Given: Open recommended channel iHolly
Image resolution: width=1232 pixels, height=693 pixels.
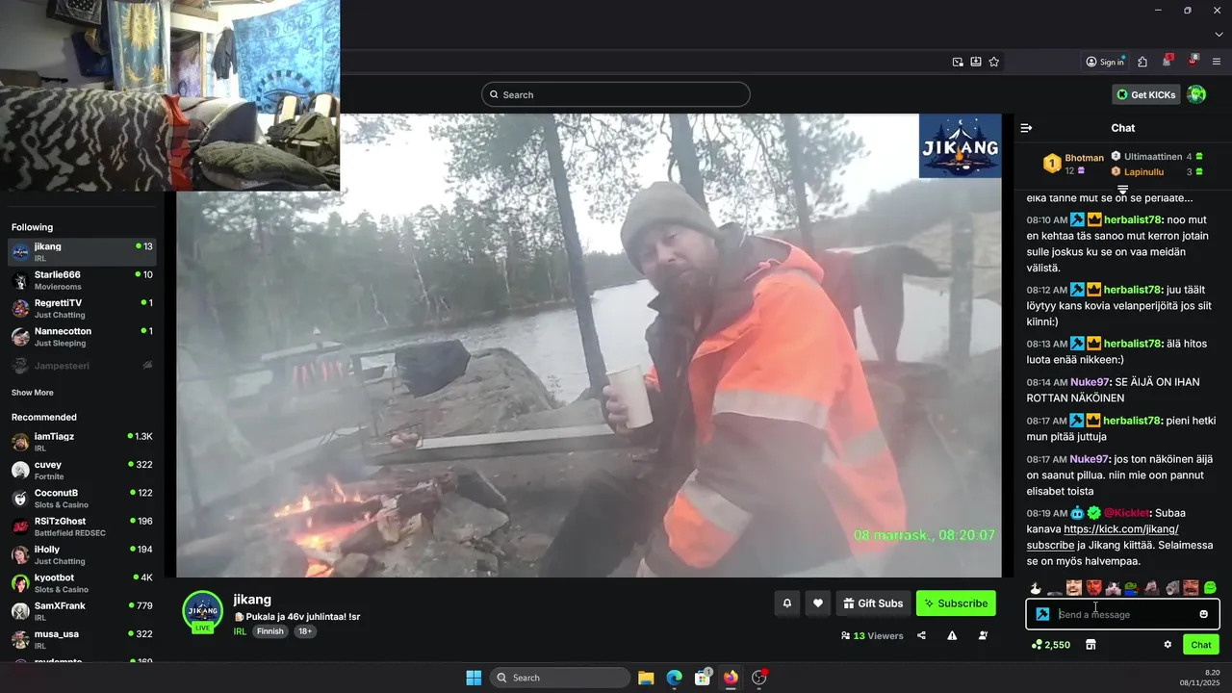Looking at the screenshot, I should click(x=82, y=554).
